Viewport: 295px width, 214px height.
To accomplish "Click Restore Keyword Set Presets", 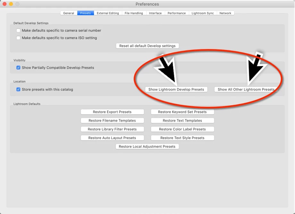I will tap(182, 112).
